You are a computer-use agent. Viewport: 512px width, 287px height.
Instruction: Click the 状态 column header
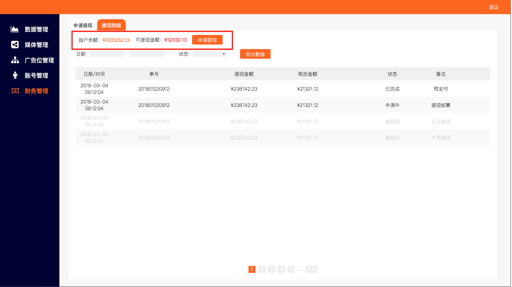pyautogui.click(x=392, y=74)
